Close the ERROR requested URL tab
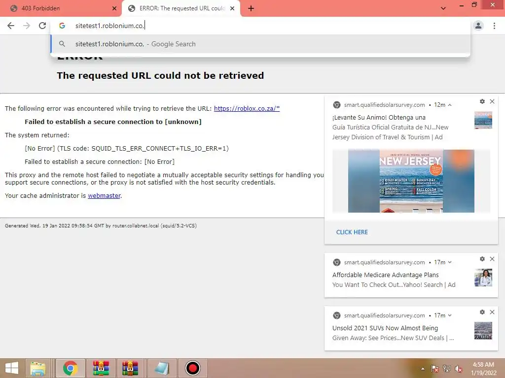Image resolution: width=505 pixels, height=378 pixels. pyautogui.click(x=232, y=8)
